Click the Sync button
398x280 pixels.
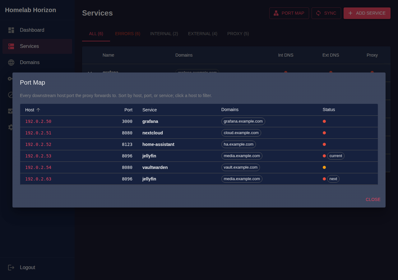point(326,13)
